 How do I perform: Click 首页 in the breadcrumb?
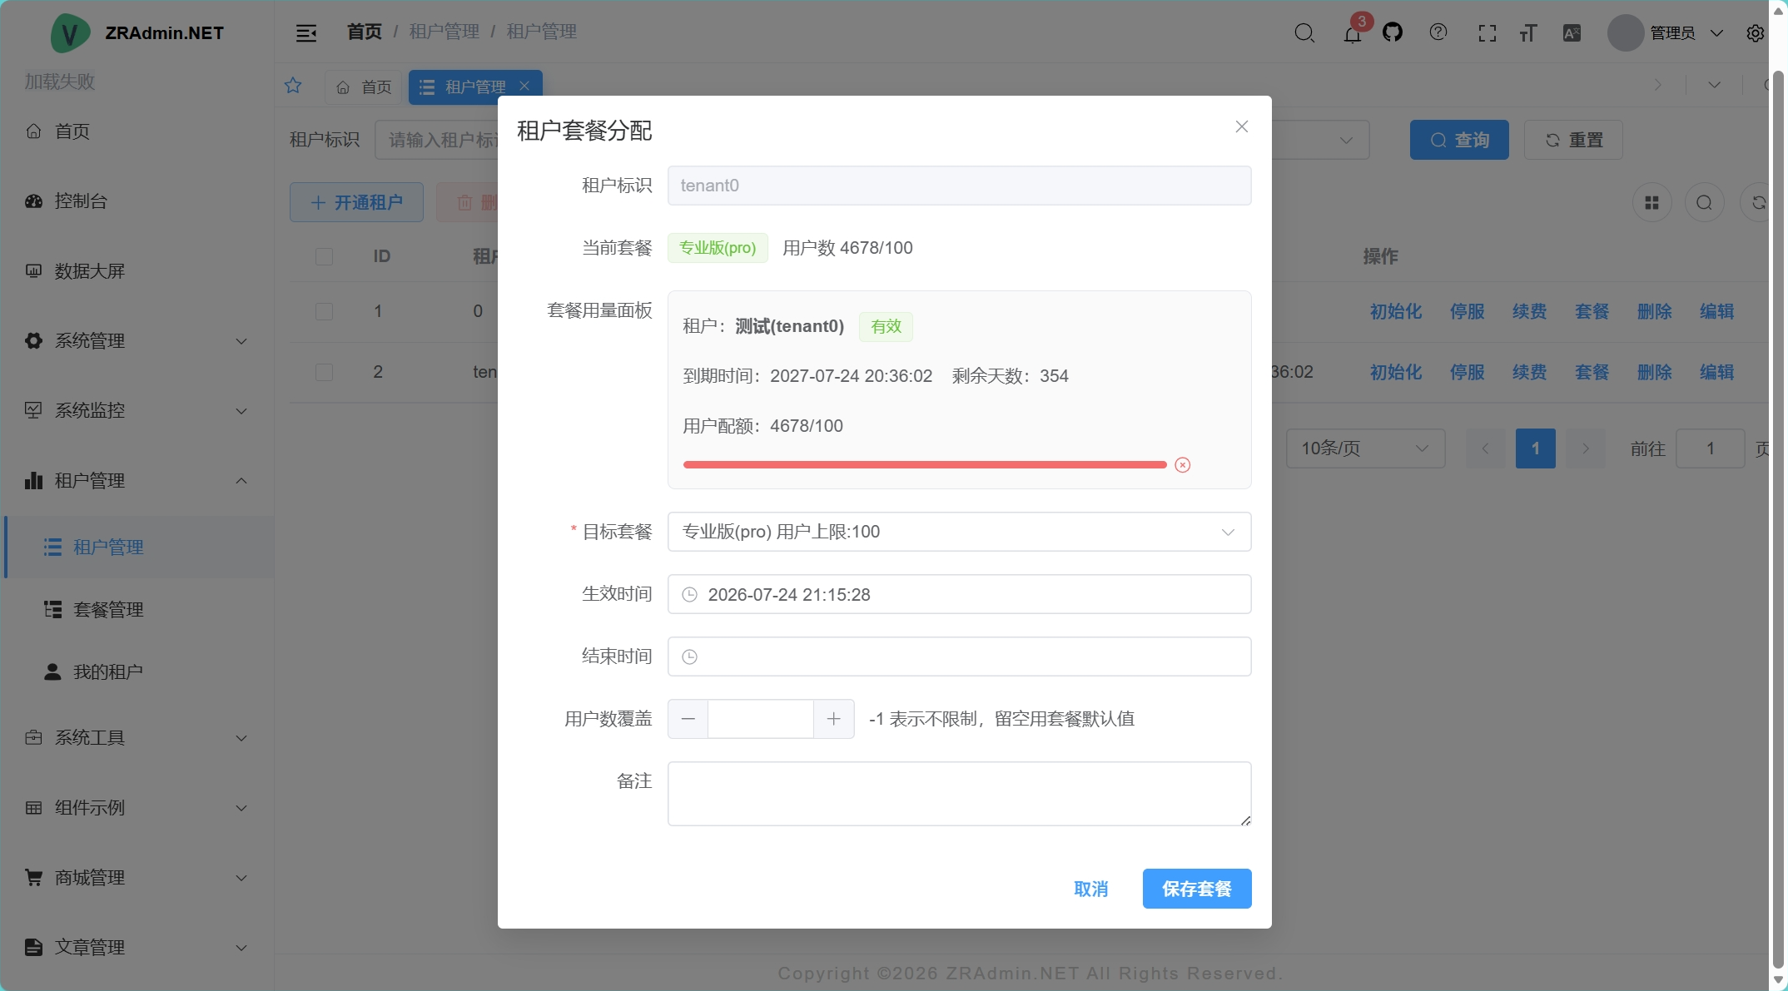tap(365, 32)
